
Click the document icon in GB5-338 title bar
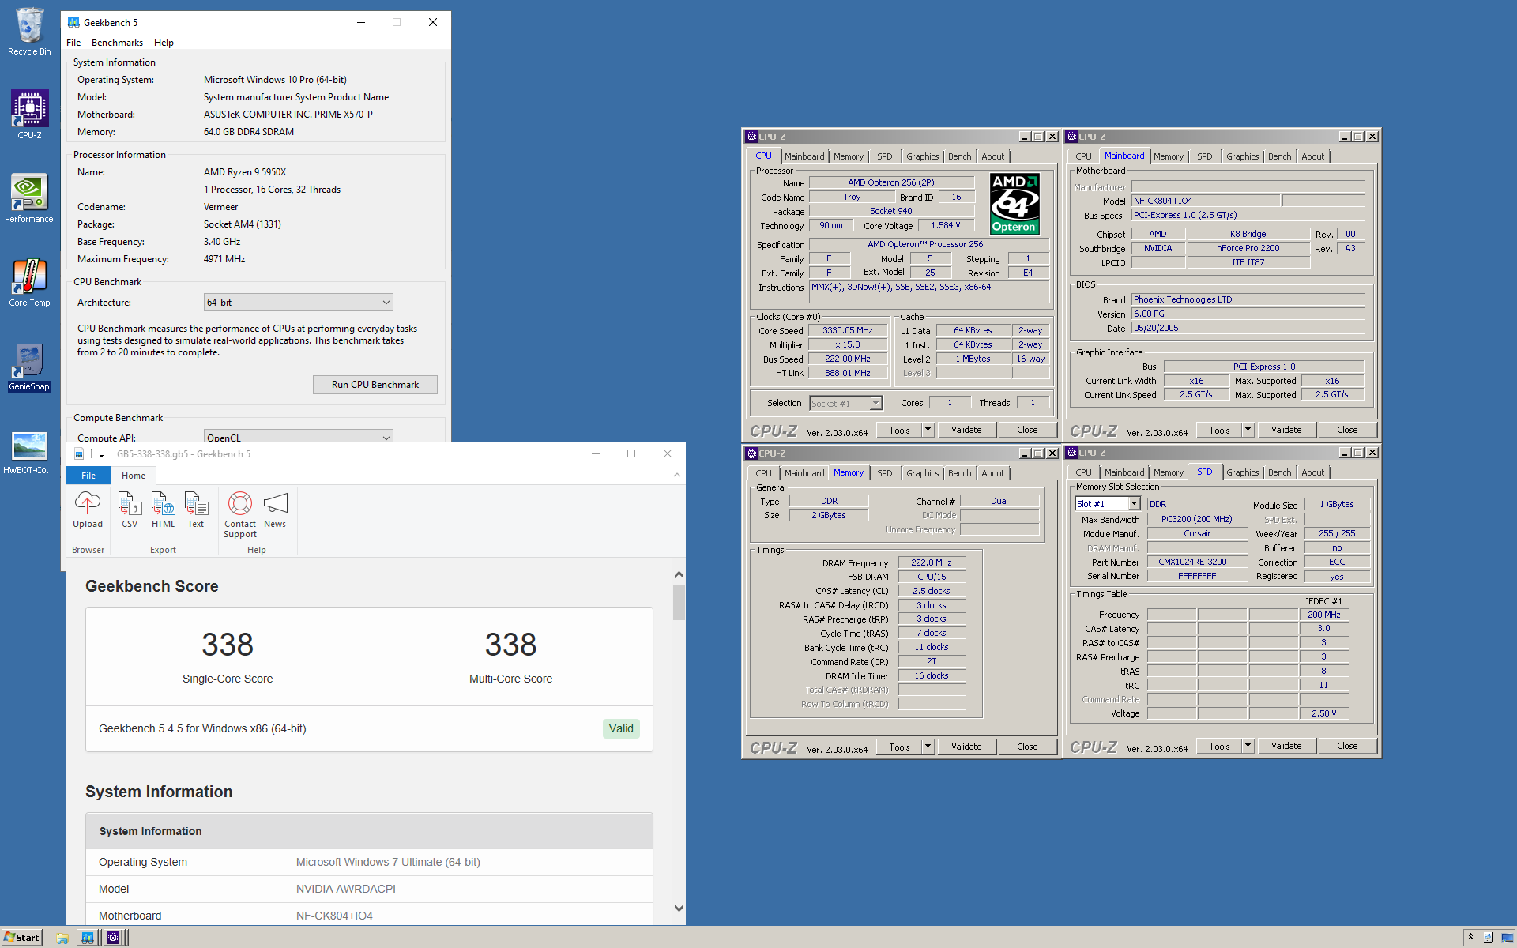click(79, 453)
